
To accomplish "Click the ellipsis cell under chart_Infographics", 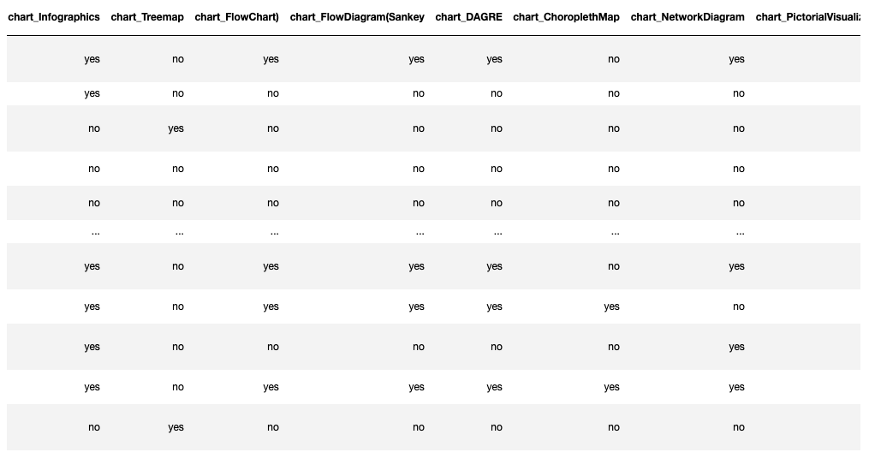I will pyautogui.click(x=95, y=232).
